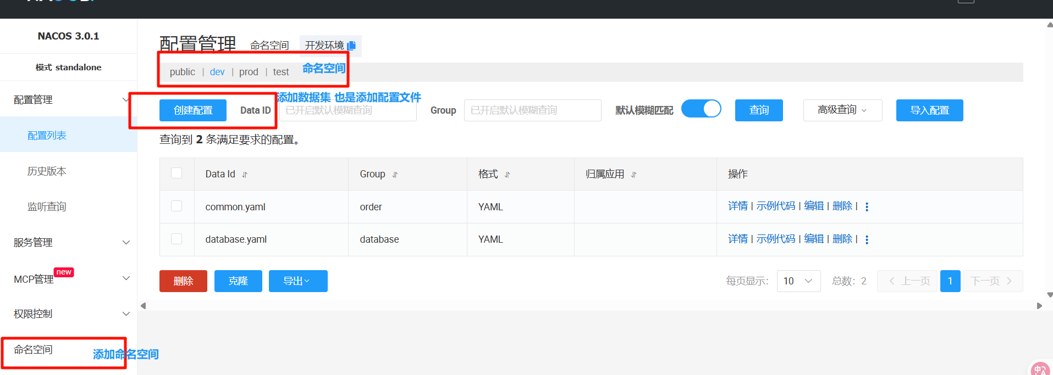Screen dimensions: 1053x375
Task: Click 编辑 link for database.yaml
Action: [814, 239]
